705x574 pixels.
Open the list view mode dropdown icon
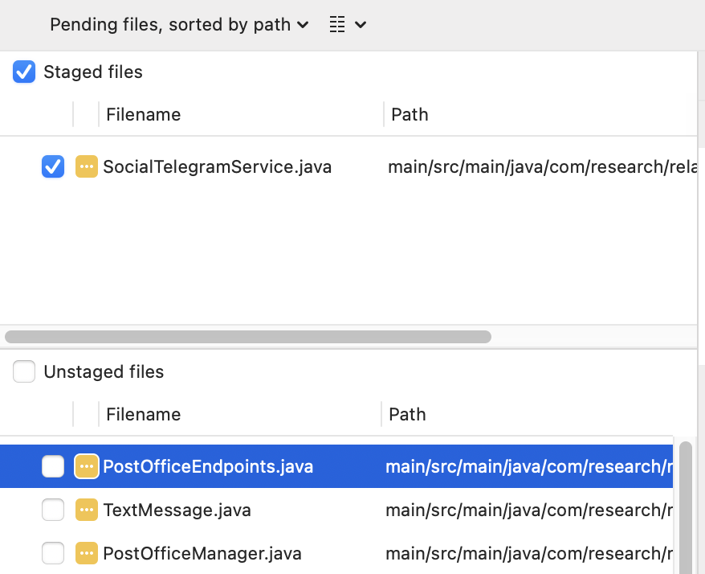(337, 25)
